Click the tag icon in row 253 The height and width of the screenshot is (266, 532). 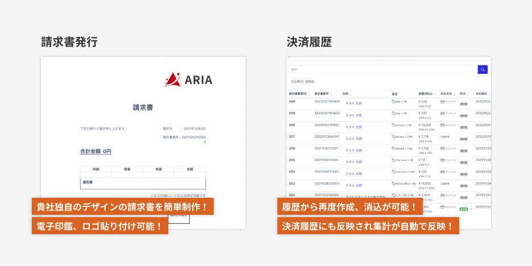coord(393,184)
